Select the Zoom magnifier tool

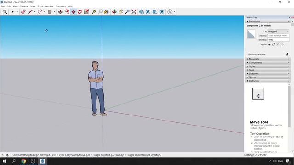[x=127, y=12]
